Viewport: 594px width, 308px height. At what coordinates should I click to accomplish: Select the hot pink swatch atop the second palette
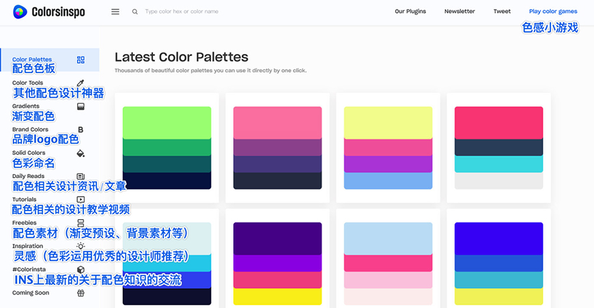pyautogui.click(x=277, y=123)
